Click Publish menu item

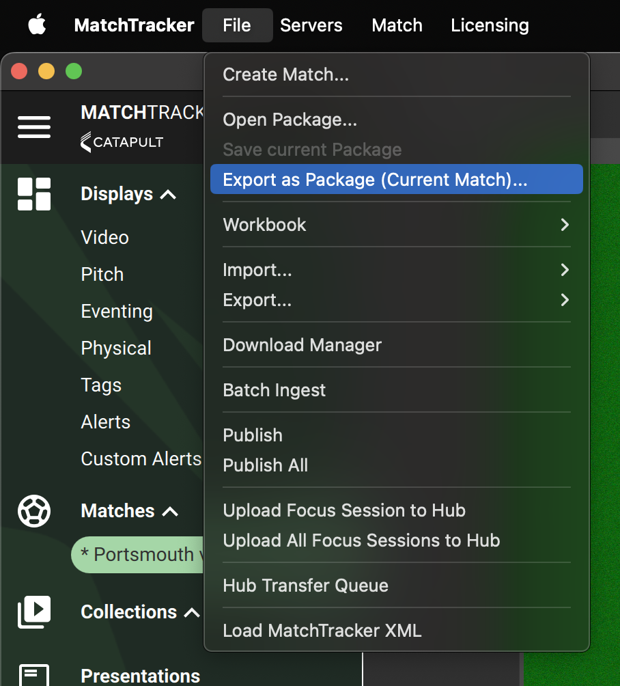(397, 435)
